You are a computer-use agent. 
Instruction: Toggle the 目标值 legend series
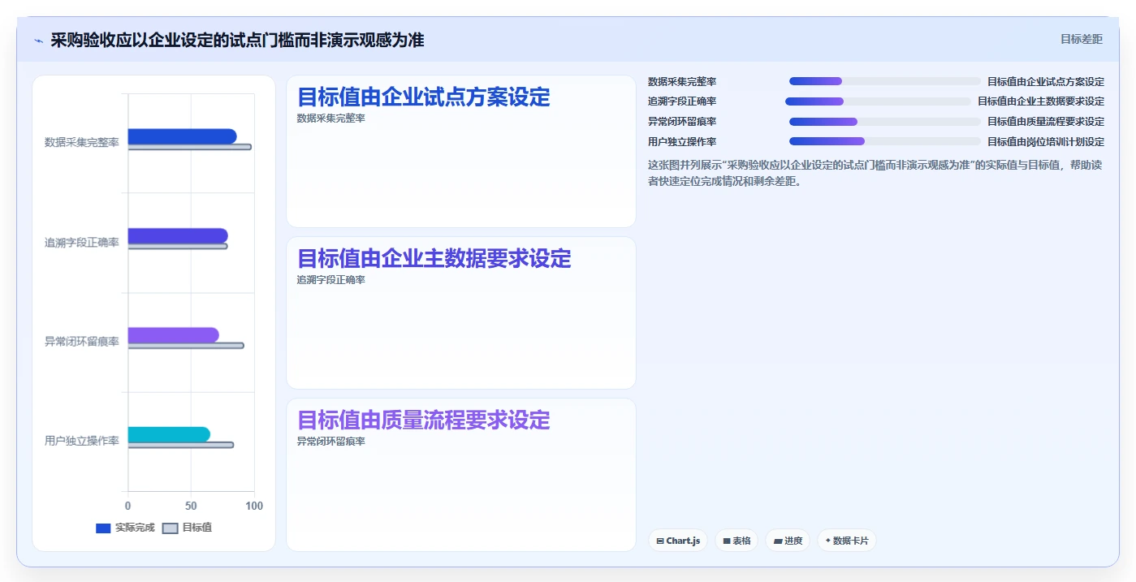(x=188, y=528)
